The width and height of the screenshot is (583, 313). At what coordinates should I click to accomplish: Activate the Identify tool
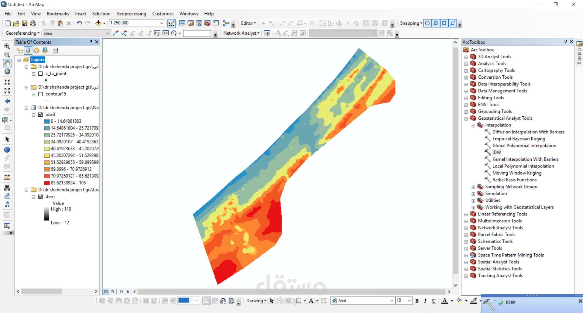tap(7, 150)
